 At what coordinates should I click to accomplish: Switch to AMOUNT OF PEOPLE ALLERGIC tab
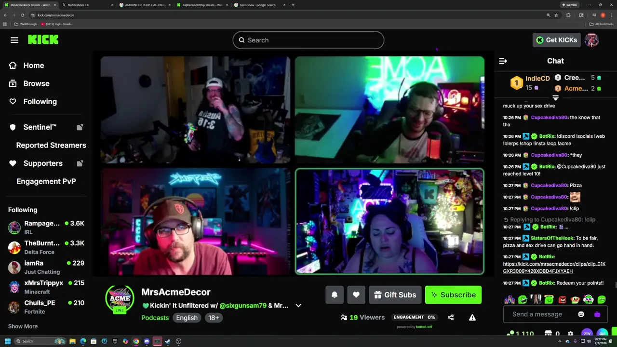[145, 5]
